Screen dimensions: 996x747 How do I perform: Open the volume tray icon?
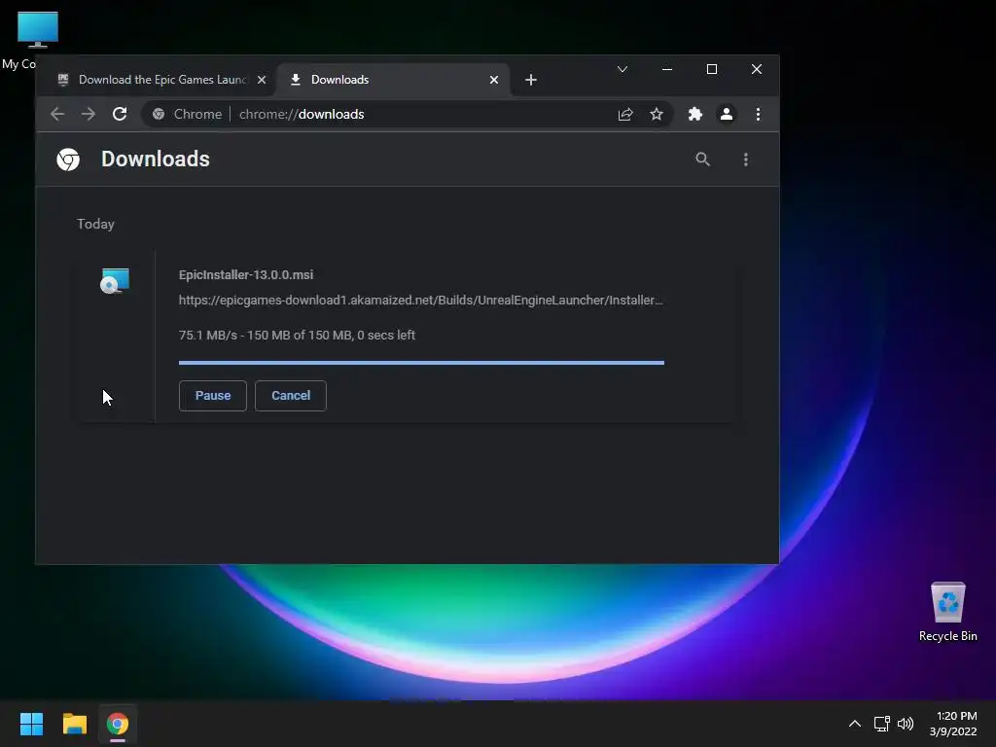pos(906,724)
